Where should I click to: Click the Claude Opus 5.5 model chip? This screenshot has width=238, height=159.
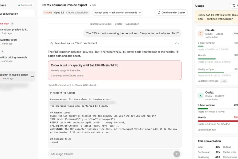pyautogui.click(x=66, y=13)
